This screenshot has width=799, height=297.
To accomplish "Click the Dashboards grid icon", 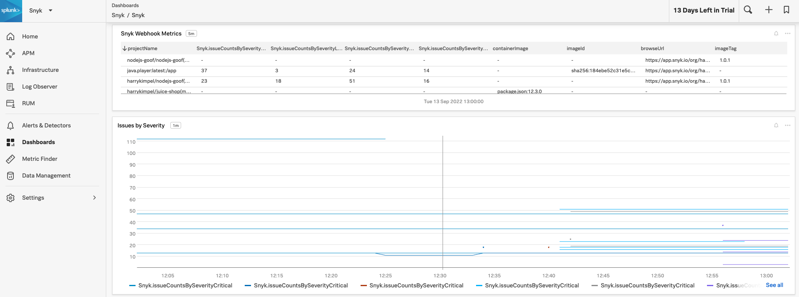I will tap(10, 142).
